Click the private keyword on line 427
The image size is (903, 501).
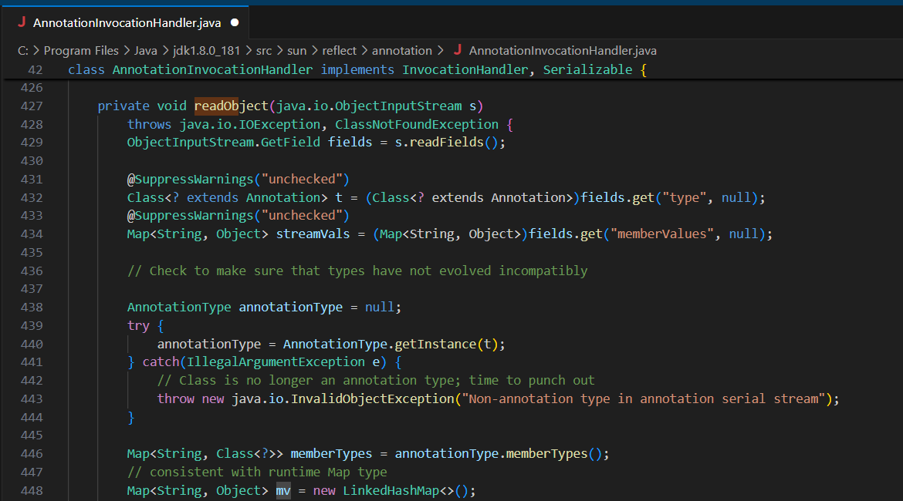(123, 106)
